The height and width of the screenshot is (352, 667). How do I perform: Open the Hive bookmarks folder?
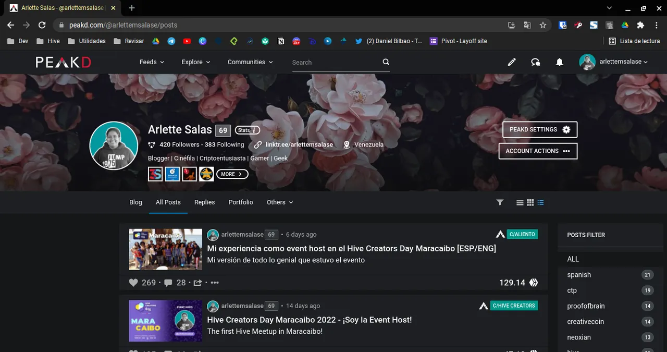(x=48, y=41)
